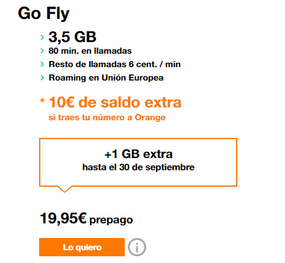Click the chevron beside Resto de llamadas
285x263 pixels.
[x=42, y=64]
